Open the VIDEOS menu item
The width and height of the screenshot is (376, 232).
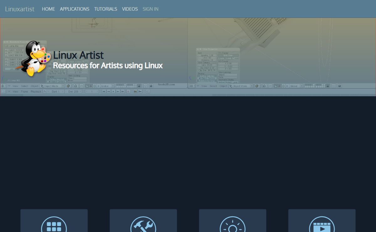coord(130,9)
